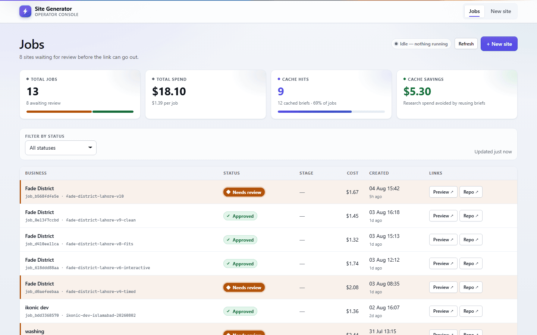This screenshot has width=537, height=335.
Task: Open Repo for ikonic-dev-islamabad job
Action: pyautogui.click(x=471, y=311)
